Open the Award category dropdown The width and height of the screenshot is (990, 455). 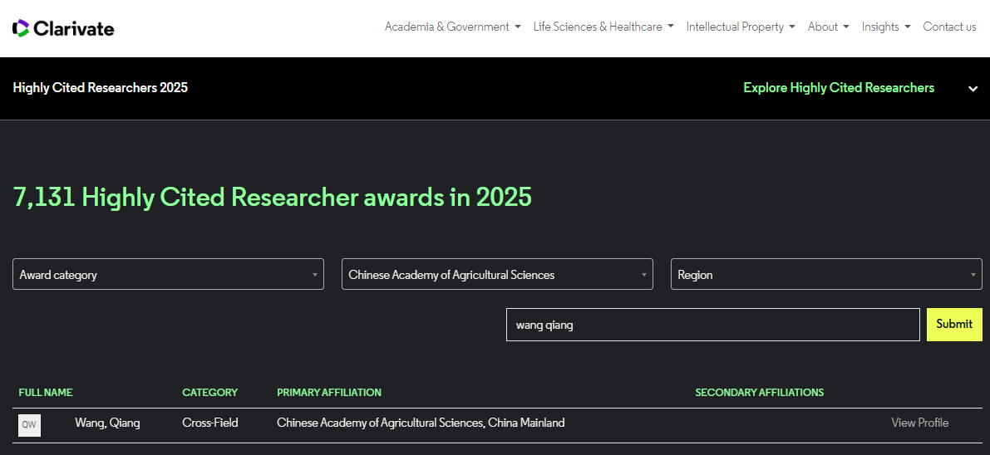(168, 275)
